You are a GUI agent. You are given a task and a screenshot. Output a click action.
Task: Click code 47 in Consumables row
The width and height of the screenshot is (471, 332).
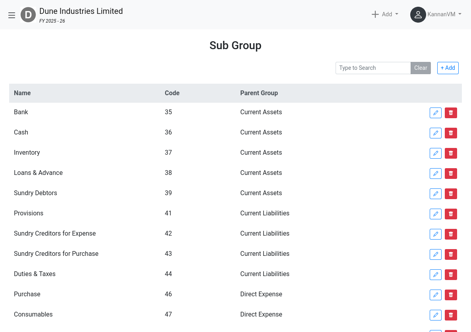click(x=168, y=314)
